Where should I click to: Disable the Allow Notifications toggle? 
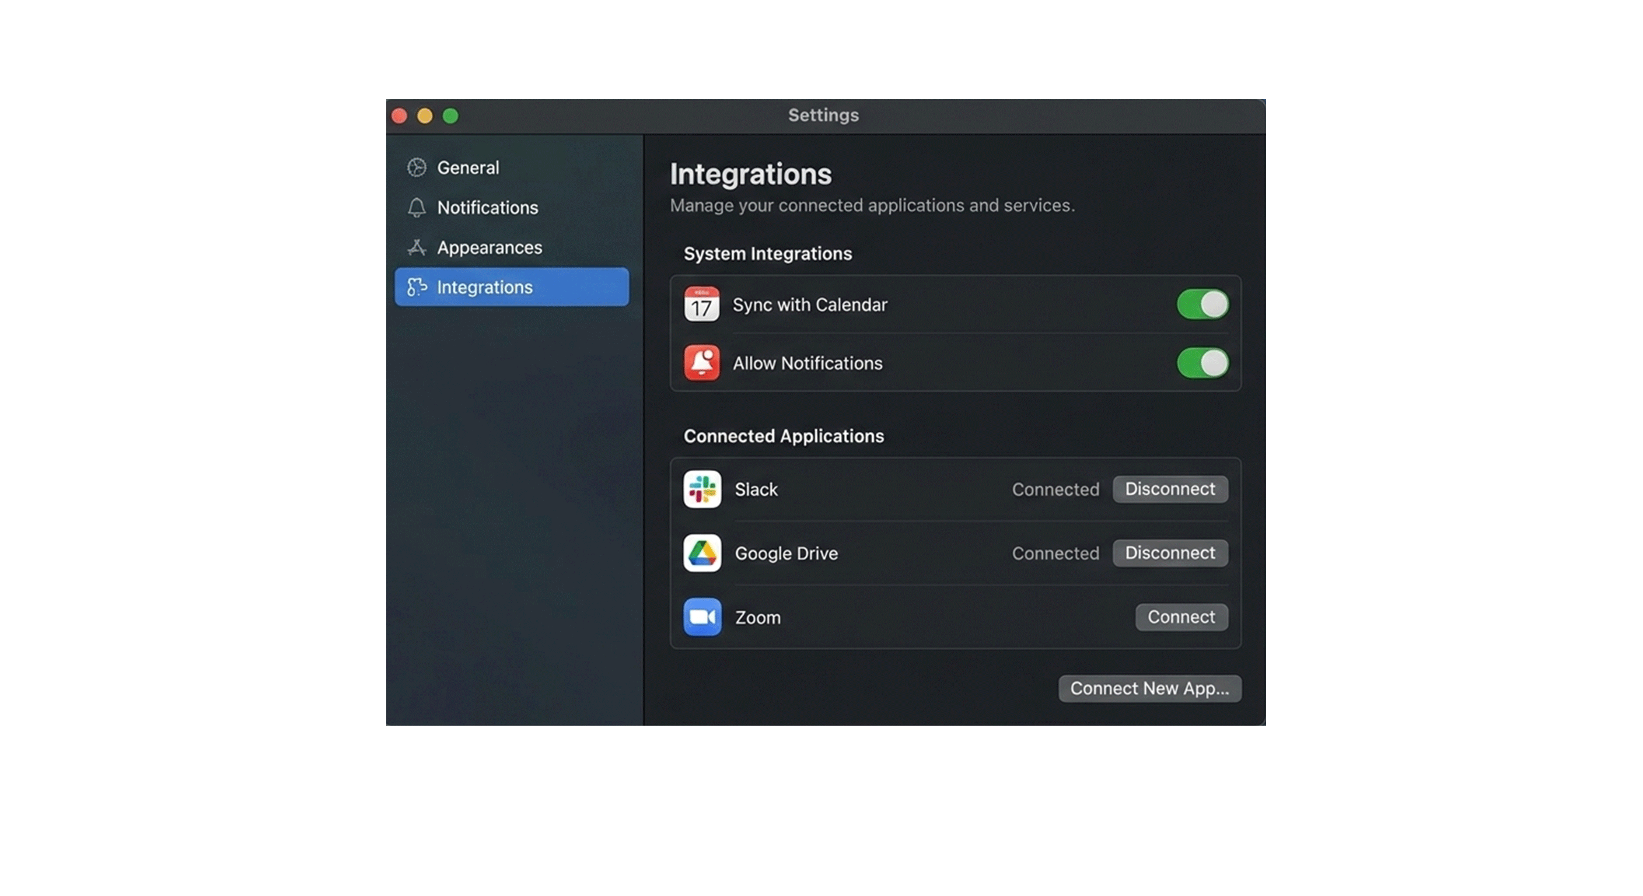(1202, 363)
